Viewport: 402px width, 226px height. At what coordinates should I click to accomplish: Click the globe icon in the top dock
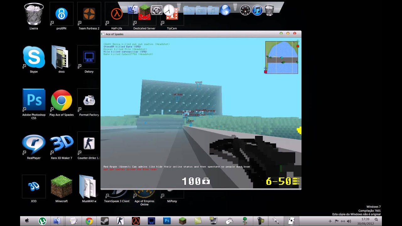tap(225, 10)
